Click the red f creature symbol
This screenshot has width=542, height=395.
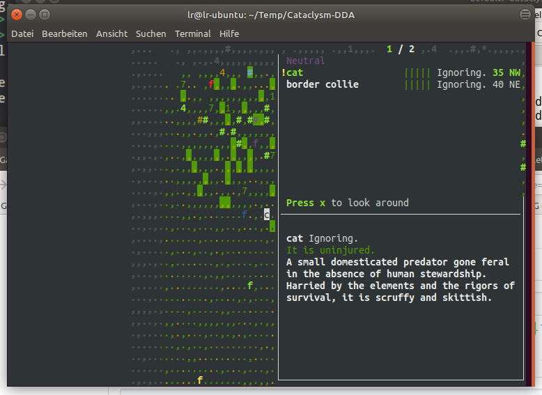211,84
